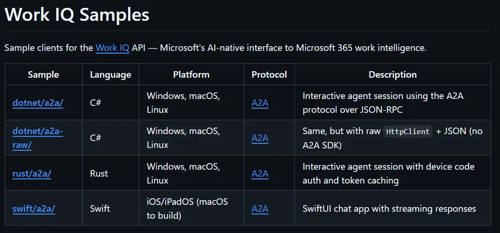Open the Work IQ link in the intro sentence
This screenshot has width=500, height=233.
click(112, 48)
